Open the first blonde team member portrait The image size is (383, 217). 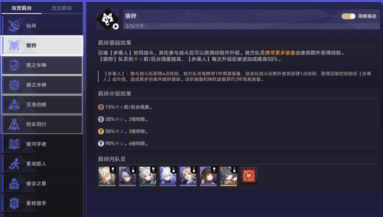pyautogui.click(x=107, y=176)
